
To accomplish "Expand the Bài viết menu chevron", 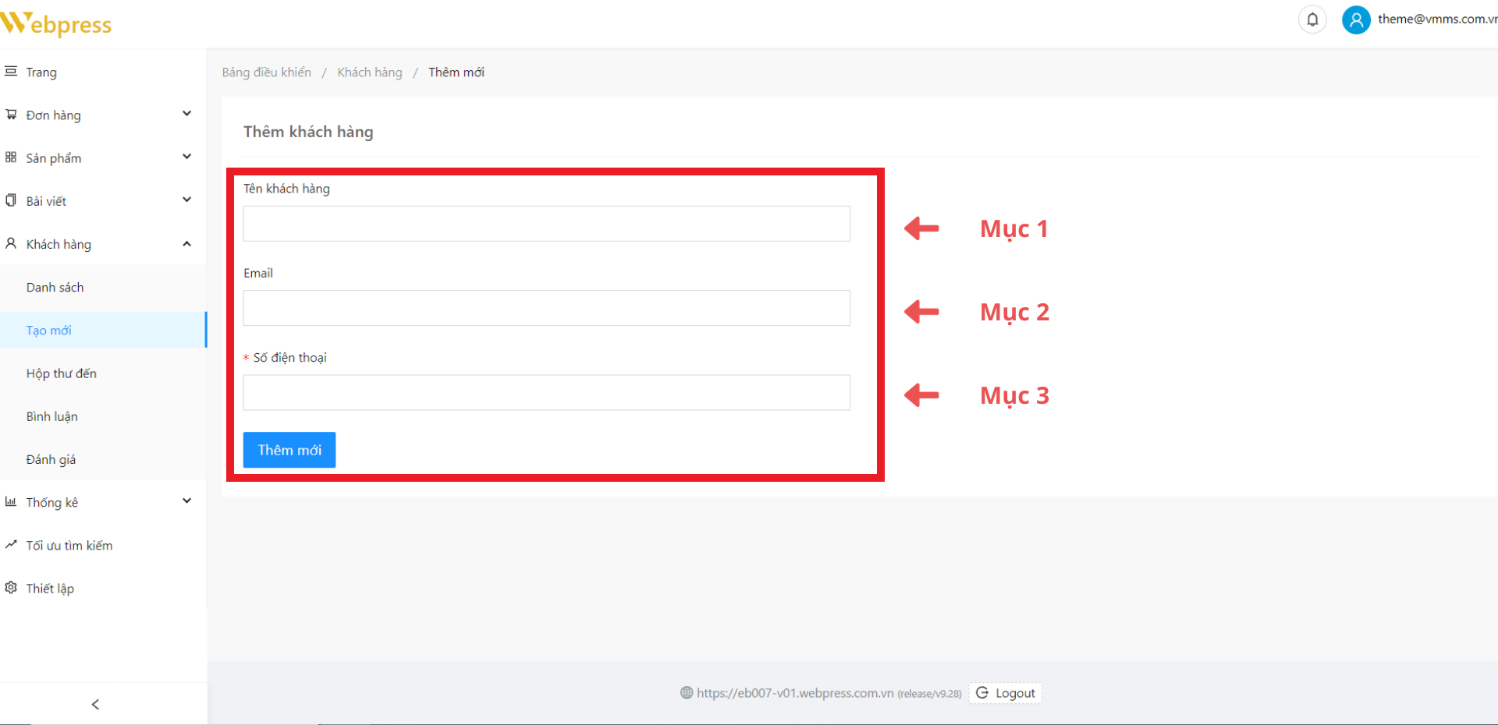I will coord(186,200).
